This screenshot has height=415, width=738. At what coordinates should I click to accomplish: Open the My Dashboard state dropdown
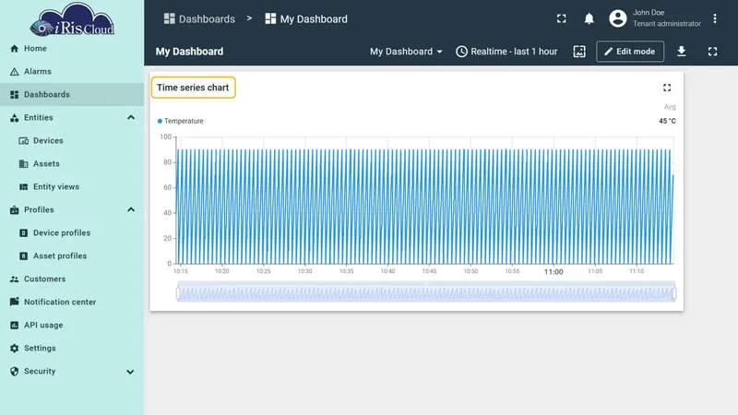coord(406,52)
